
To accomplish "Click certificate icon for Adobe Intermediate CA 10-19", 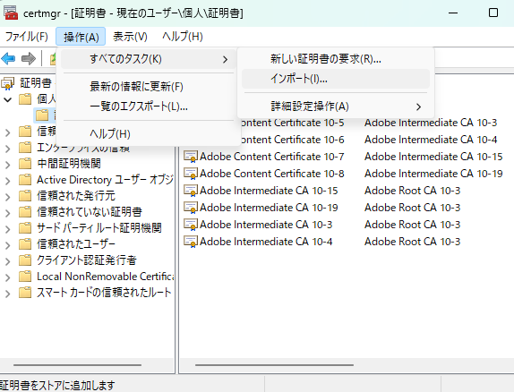I will pos(191,208).
